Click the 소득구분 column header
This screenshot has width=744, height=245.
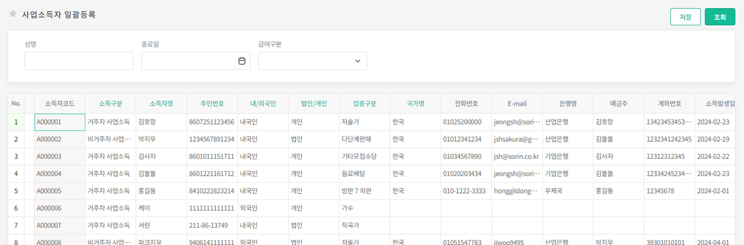click(110, 104)
